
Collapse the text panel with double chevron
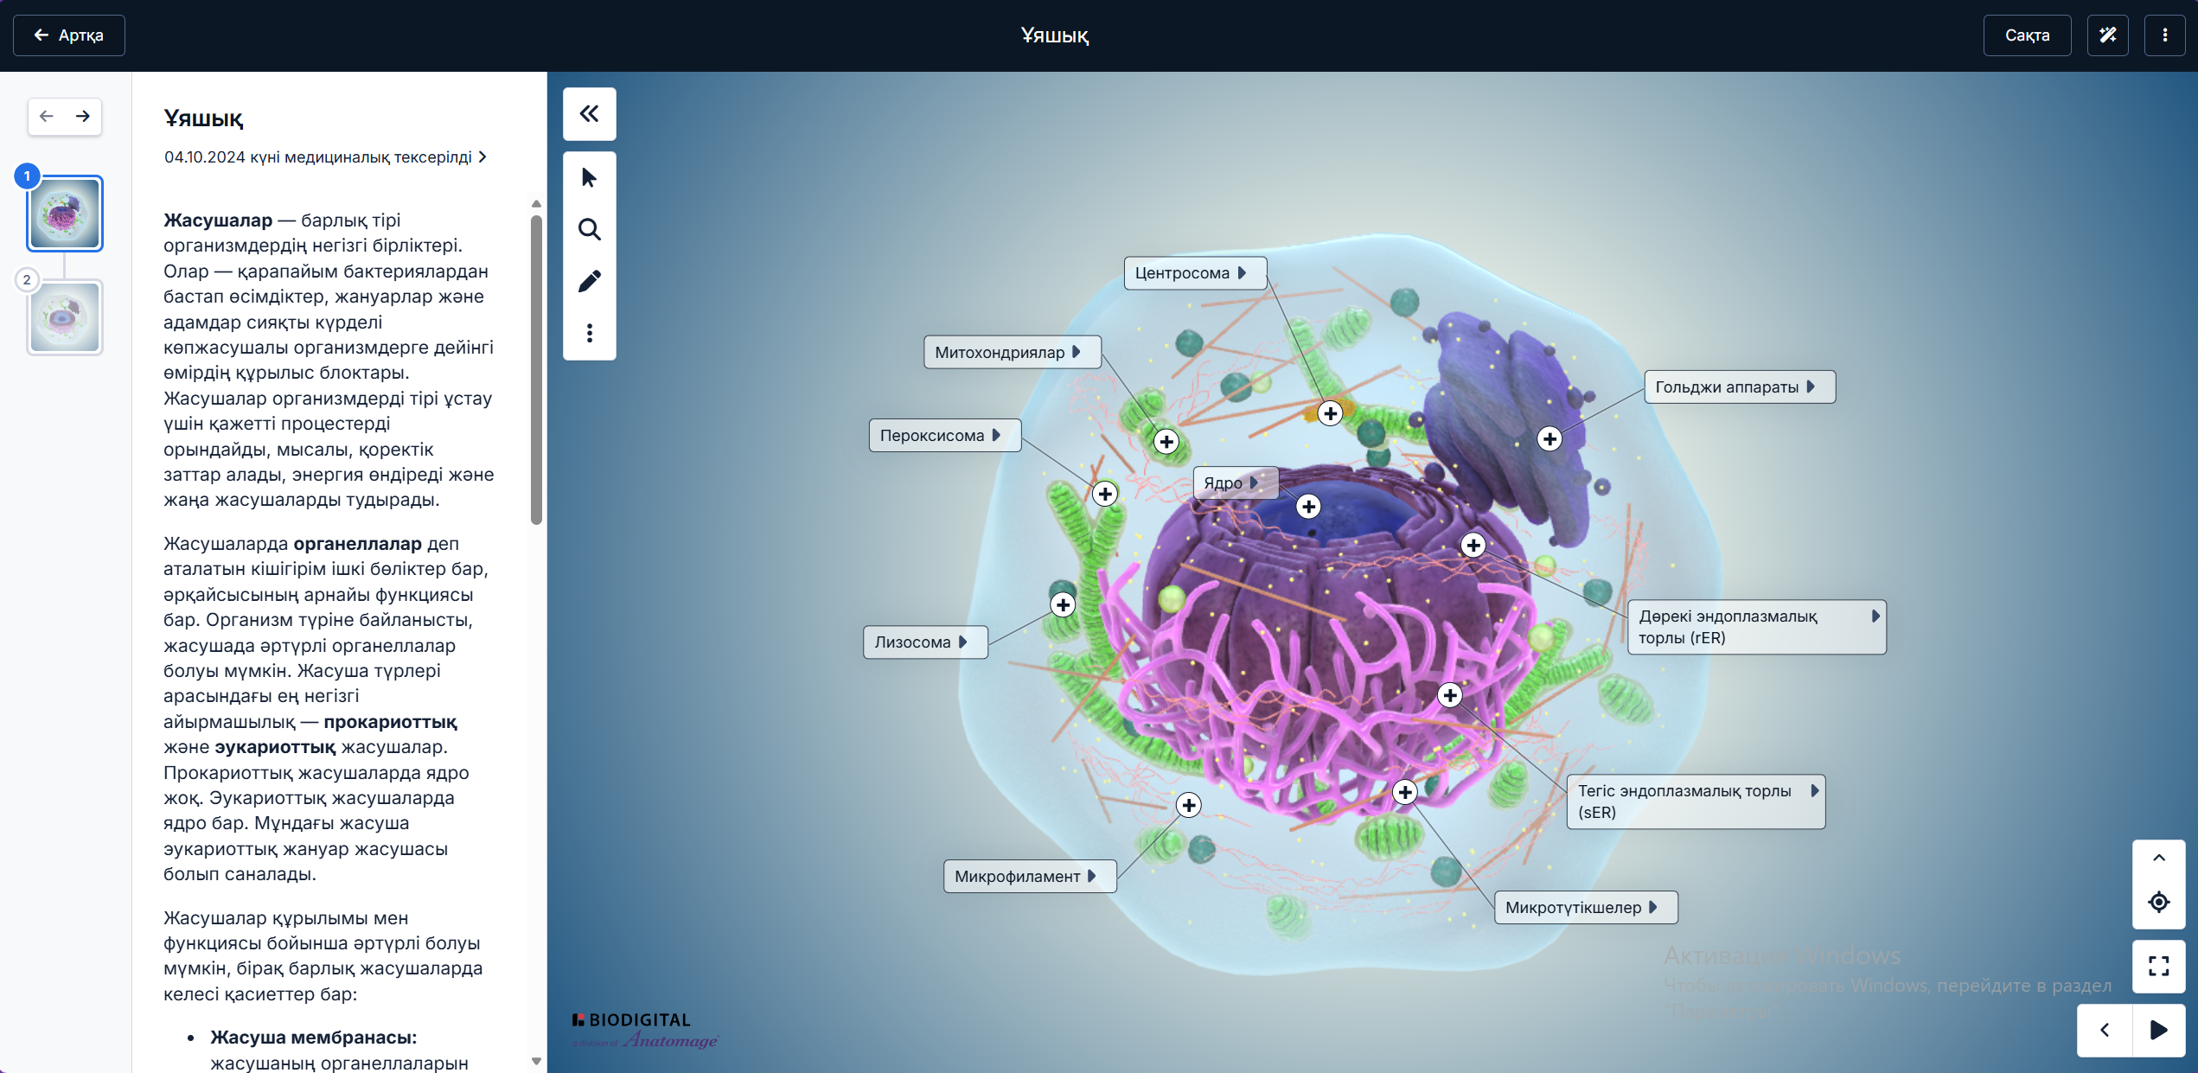click(x=589, y=114)
